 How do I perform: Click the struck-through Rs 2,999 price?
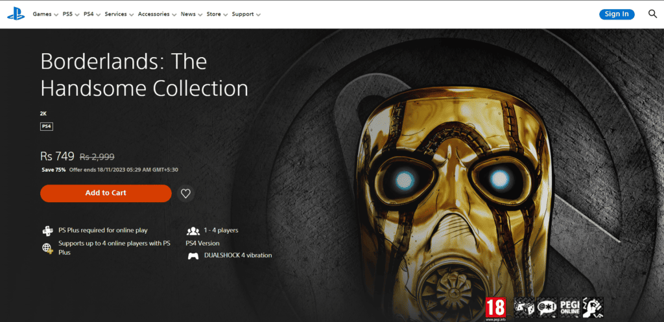97,157
